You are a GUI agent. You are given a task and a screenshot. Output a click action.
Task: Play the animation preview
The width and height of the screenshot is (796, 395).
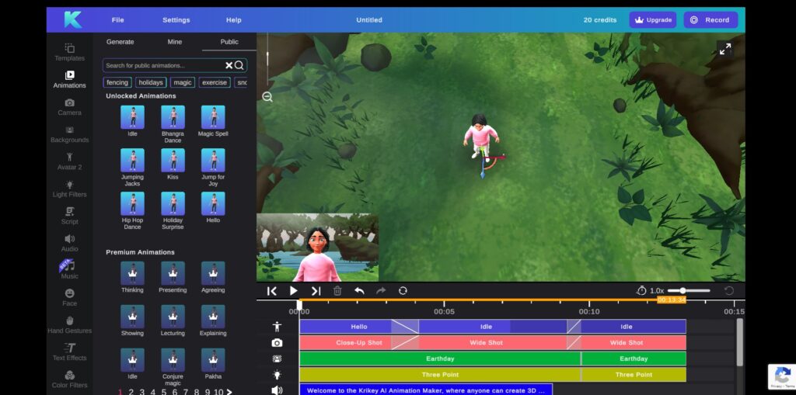(x=293, y=291)
